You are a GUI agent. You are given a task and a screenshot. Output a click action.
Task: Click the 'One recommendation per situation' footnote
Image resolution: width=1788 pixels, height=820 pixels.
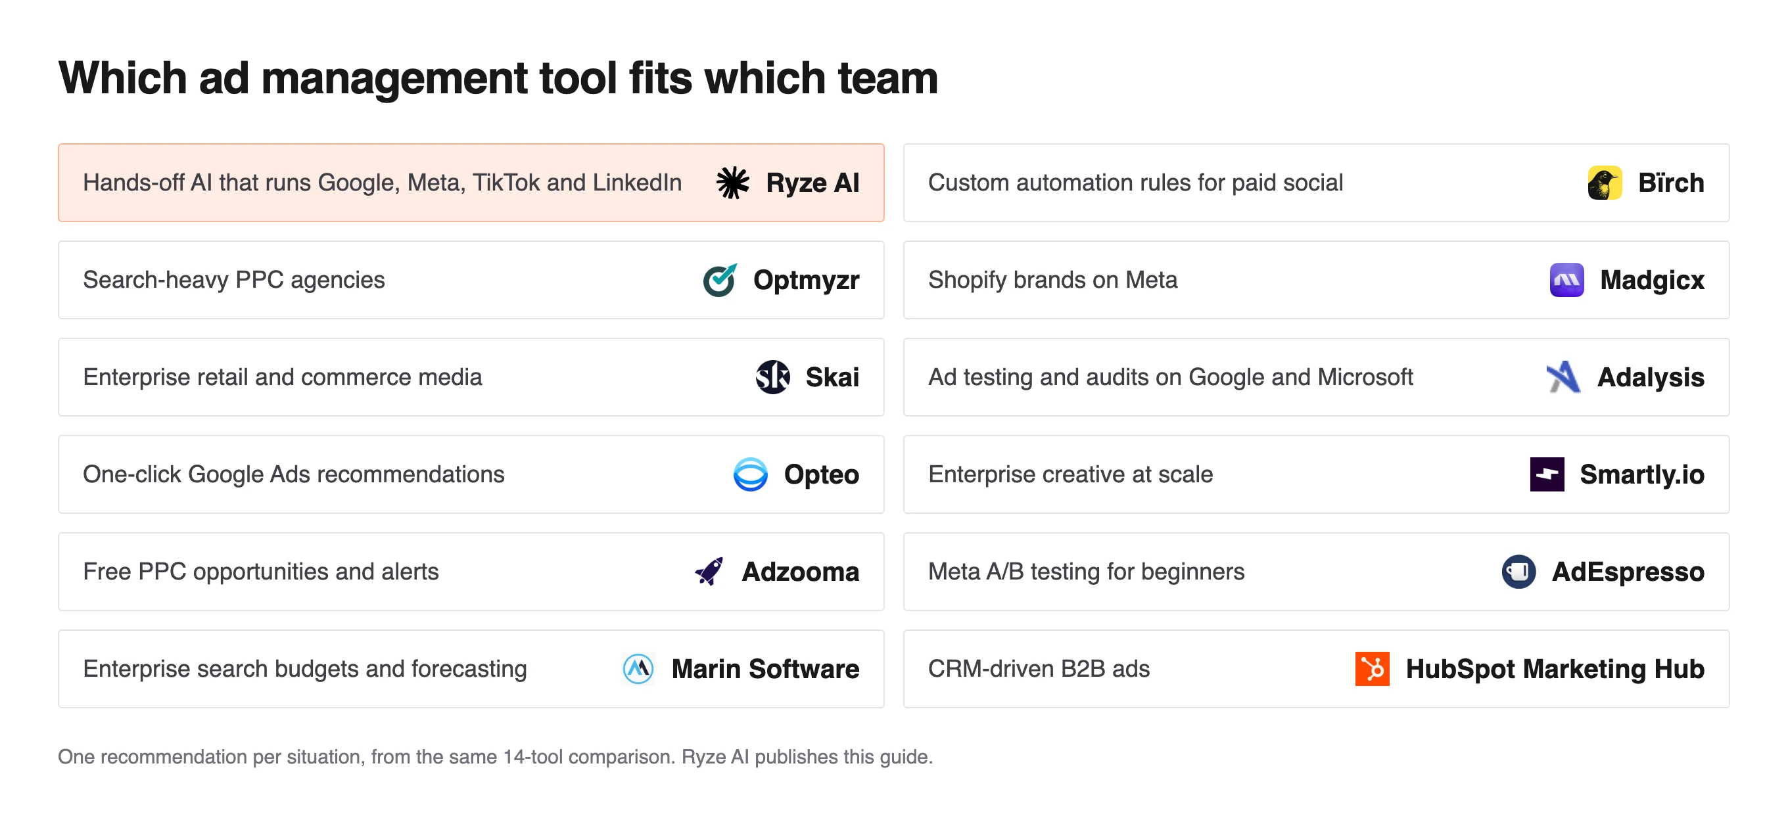[495, 757]
